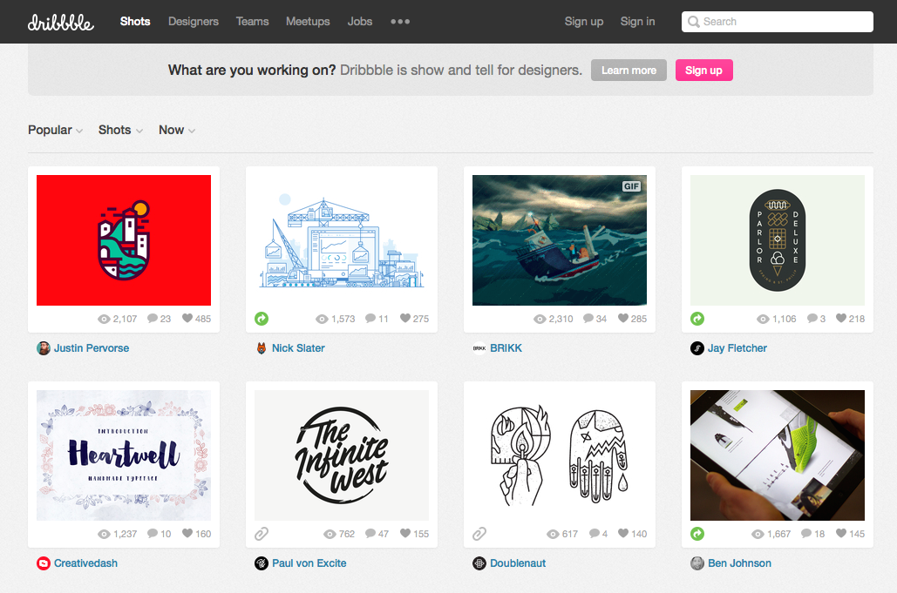The image size is (897, 593).
Task: Open the Heartwell typeface shot thumbnail
Action: click(124, 455)
